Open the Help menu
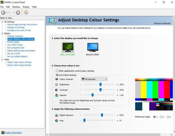The width and height of the screenshot is (175, 136). click(34, 7)
